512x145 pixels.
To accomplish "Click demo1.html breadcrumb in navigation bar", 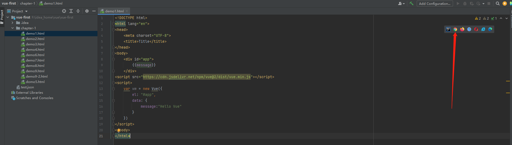I will (51, 3).
